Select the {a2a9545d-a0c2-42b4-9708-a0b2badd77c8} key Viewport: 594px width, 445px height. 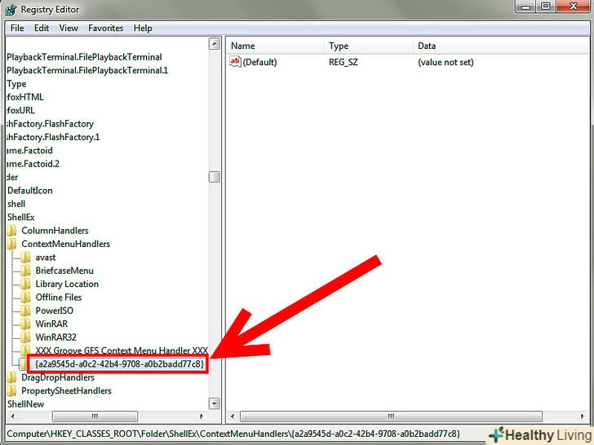[119, 364]
